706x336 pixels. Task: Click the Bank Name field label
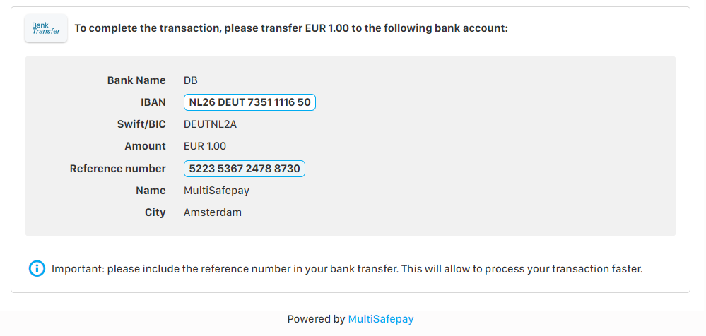[136, 80]
